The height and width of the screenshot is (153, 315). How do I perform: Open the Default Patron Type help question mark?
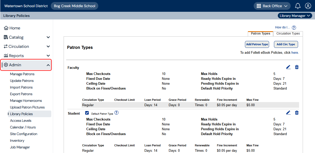tap(116, 113)
